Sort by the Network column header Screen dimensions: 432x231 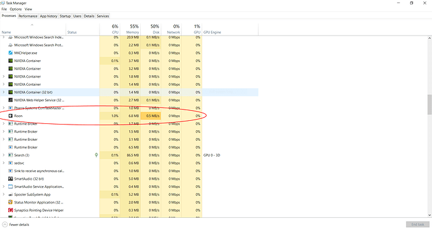(x=171, y=29)
